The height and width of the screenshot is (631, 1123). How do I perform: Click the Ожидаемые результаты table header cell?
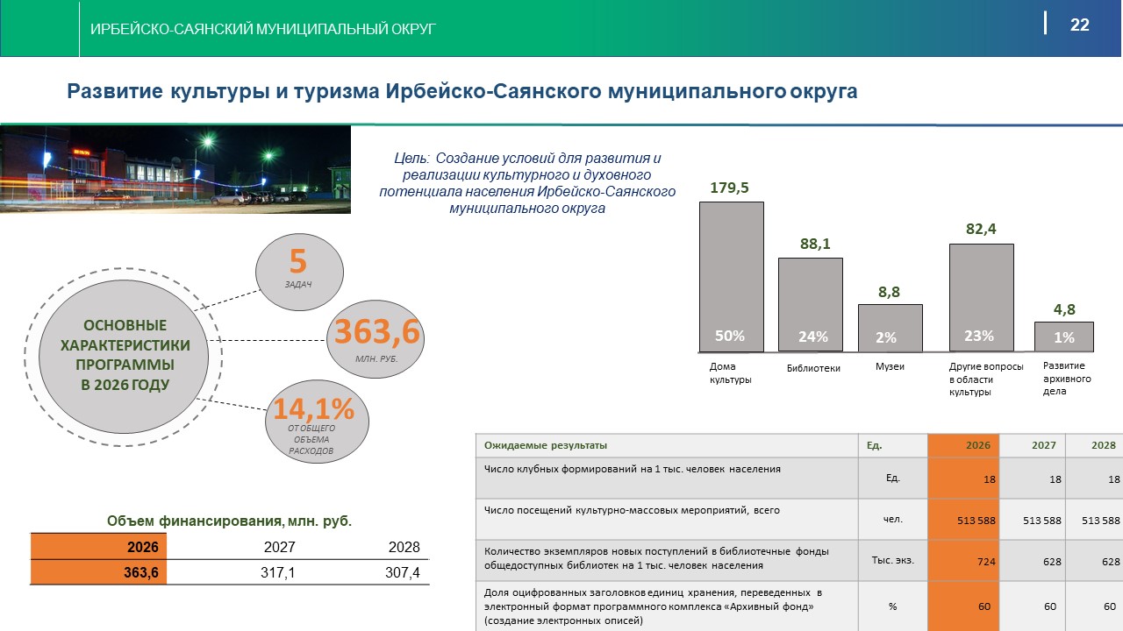point(665,445)
